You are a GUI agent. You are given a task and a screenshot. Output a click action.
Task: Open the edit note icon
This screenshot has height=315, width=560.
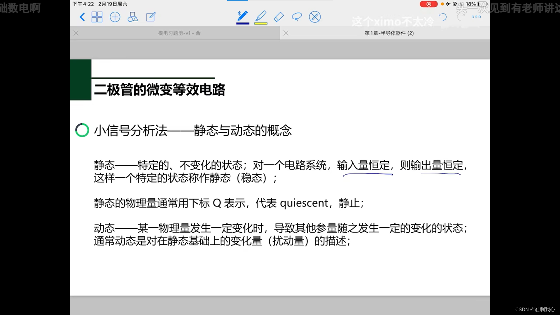point(151,17)
